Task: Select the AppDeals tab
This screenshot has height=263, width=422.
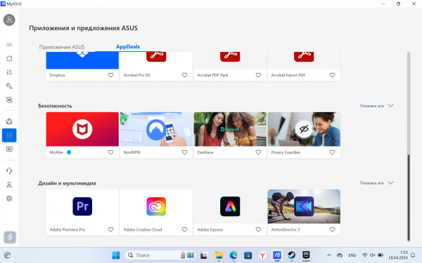Action: coord(128,47)
